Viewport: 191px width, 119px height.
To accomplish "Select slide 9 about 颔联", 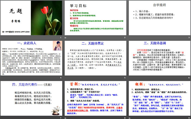I will coord(160,98).
